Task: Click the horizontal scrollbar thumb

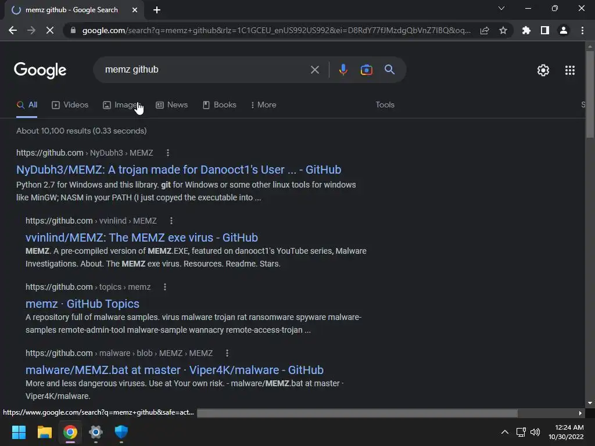Action: coord(357,413)
